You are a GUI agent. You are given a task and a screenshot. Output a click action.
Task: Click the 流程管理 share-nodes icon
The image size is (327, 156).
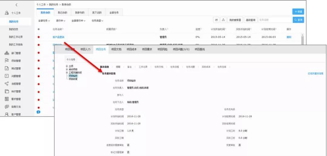click(x=7, y=84)
